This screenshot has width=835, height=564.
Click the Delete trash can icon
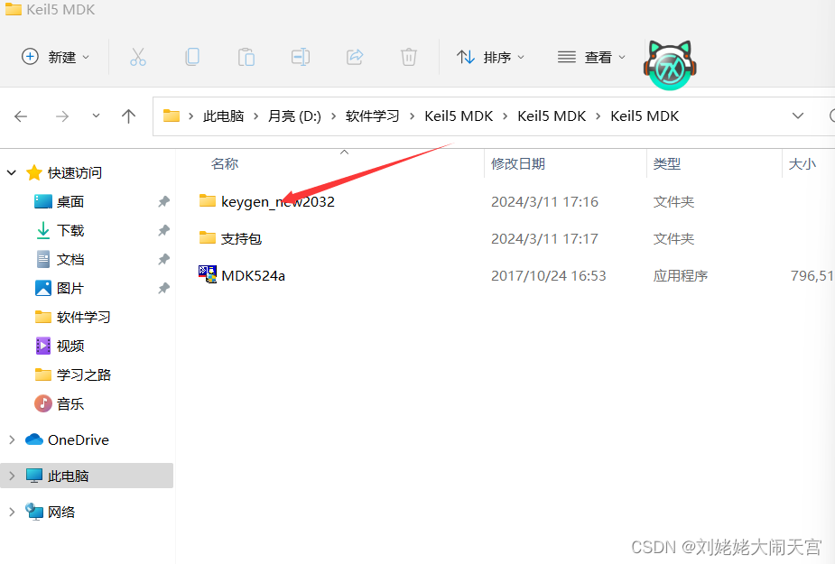coord(408,57)
